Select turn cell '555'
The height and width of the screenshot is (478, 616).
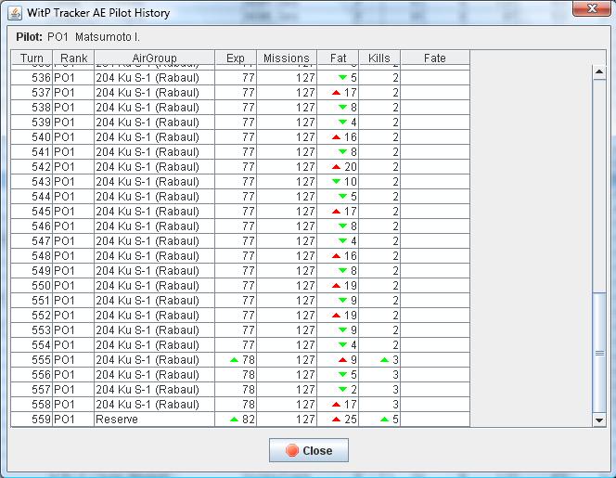tap(32, 359)
